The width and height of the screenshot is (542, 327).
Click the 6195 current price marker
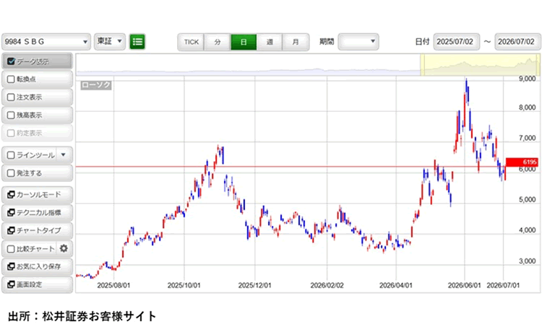(522, 162)
